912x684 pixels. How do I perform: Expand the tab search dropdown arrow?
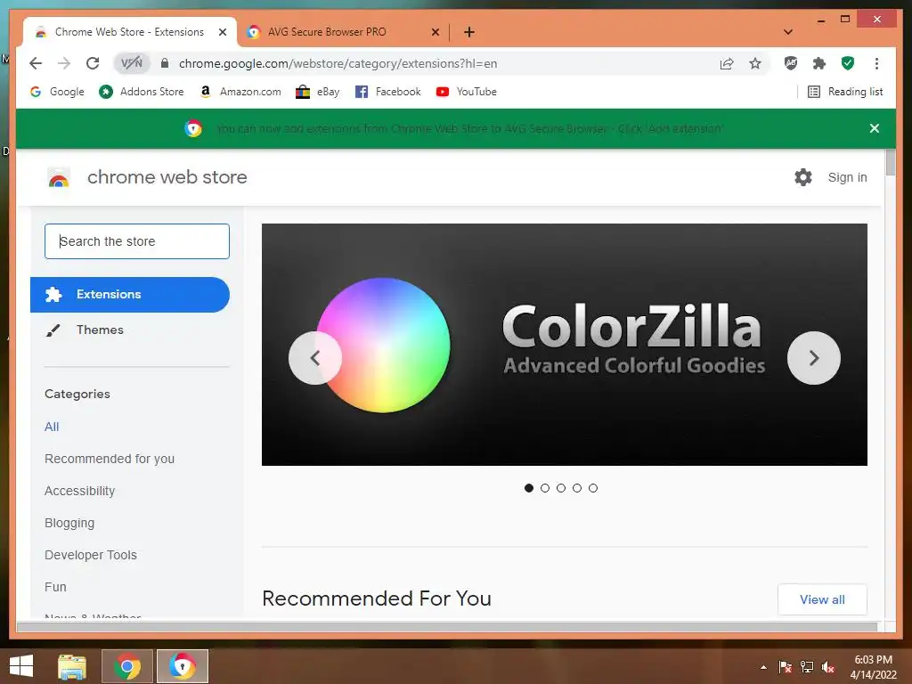[788, 32]
